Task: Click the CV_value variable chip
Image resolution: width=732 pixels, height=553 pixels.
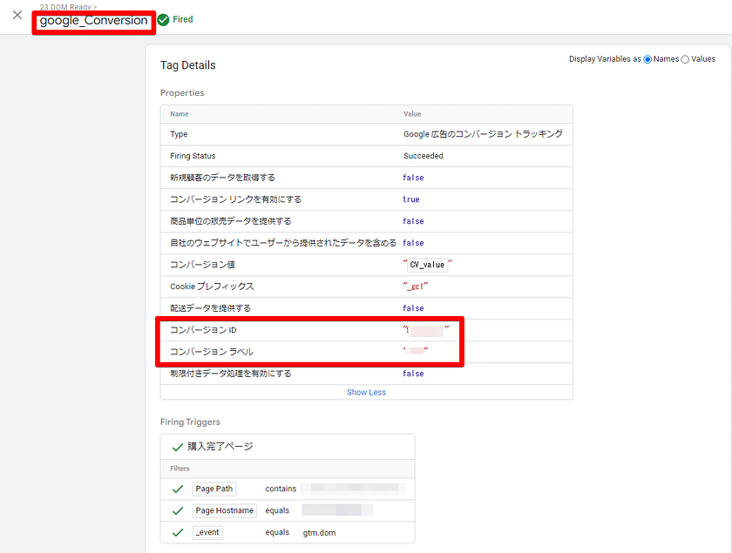Action: tap(427, 265)
